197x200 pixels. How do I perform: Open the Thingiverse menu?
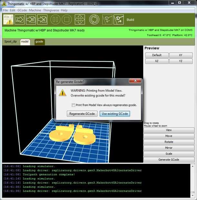51,10
